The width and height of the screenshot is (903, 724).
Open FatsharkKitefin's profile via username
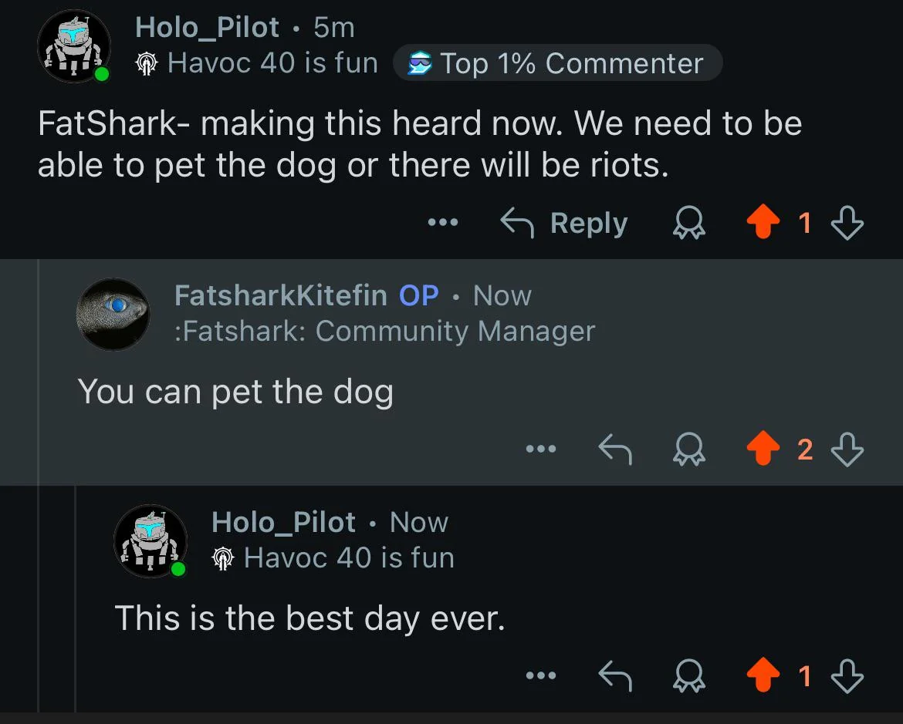pos(281,295)
